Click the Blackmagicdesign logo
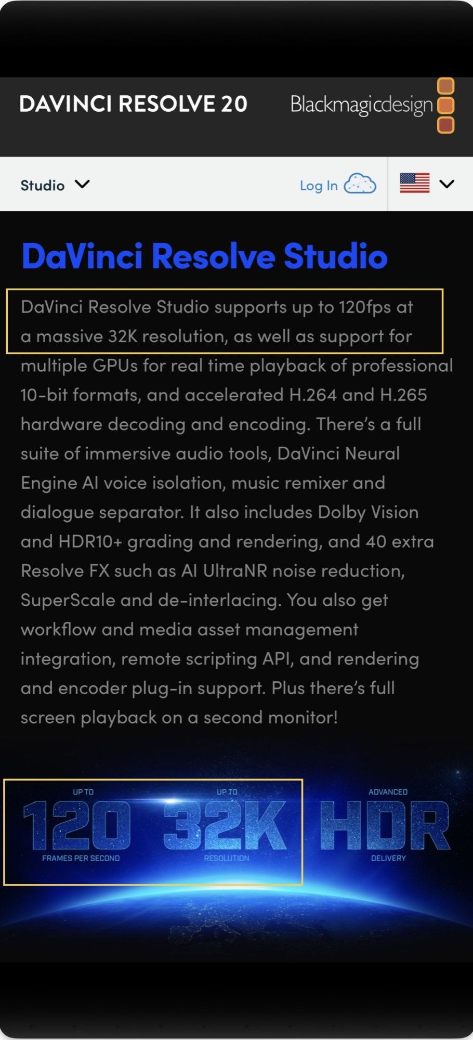This screenshot has width=473, height=1040. 372,106
